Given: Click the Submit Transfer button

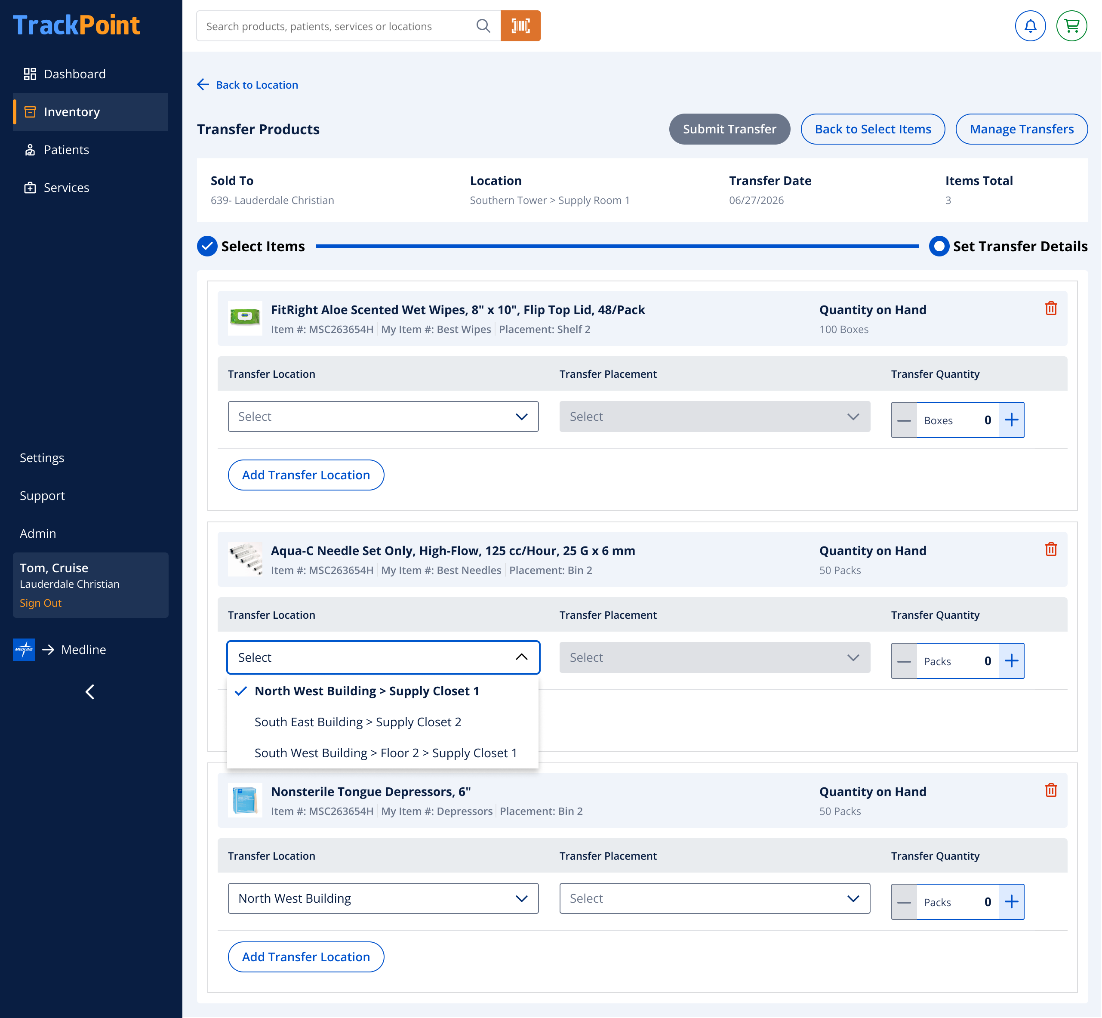Looking at the screenshot, I should pos(729,129).
